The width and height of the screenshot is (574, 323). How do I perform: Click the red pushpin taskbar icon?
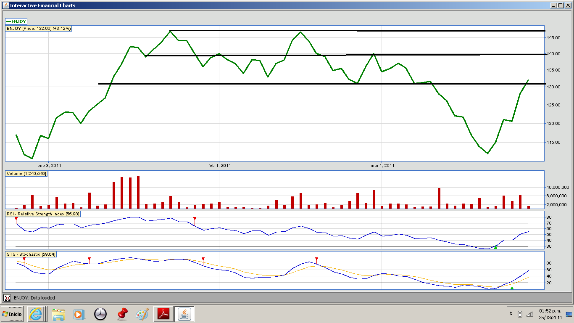coord(122,314)
